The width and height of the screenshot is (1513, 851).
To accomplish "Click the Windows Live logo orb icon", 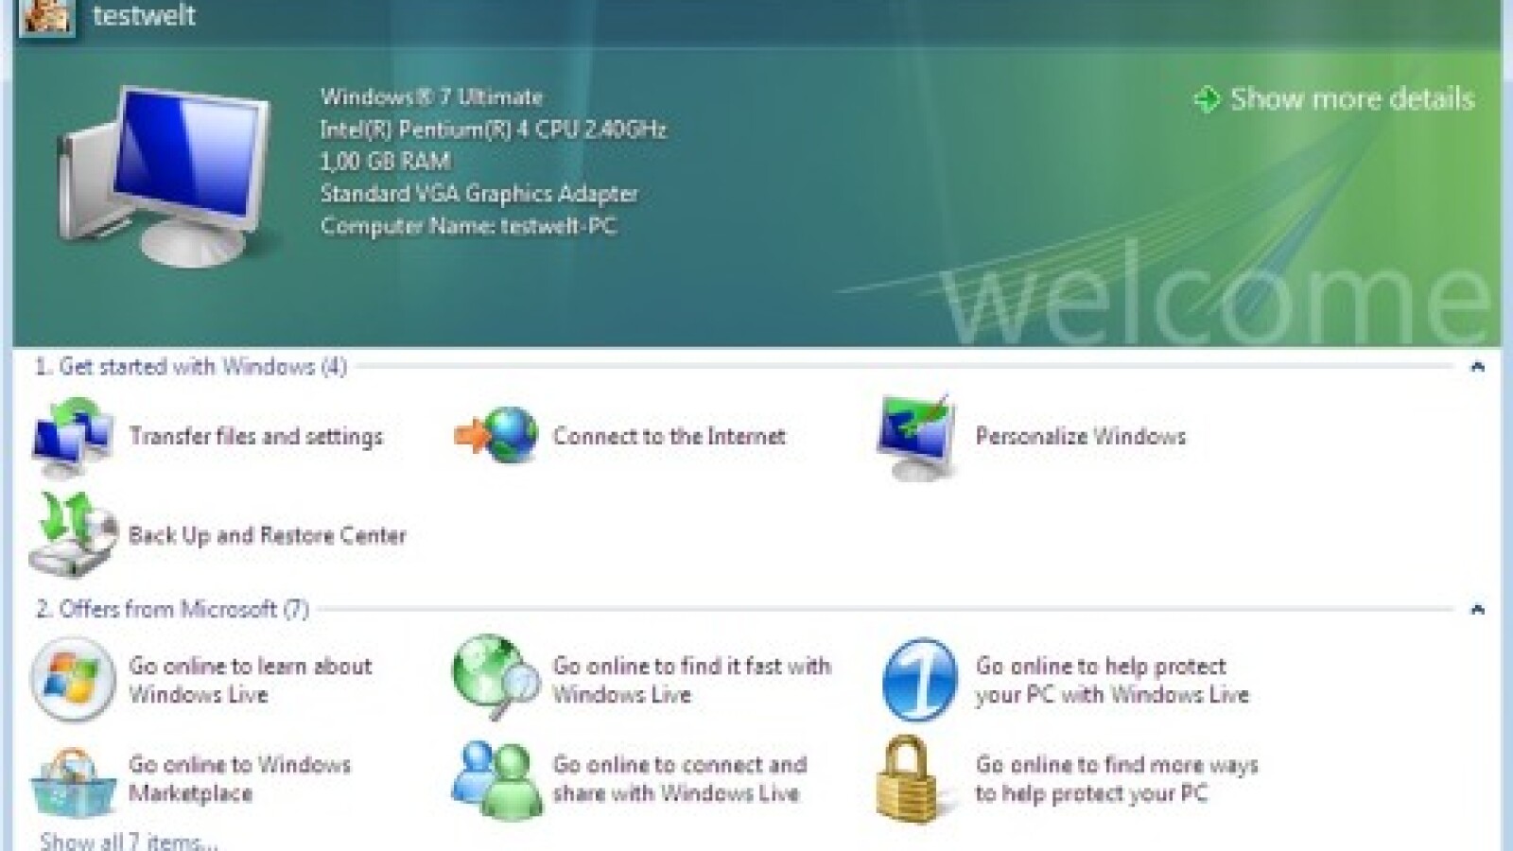I will (73, 680).
